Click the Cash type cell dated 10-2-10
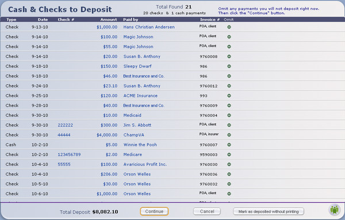The width and height of the screenshot is (345, 220). (x=11, y=145)
